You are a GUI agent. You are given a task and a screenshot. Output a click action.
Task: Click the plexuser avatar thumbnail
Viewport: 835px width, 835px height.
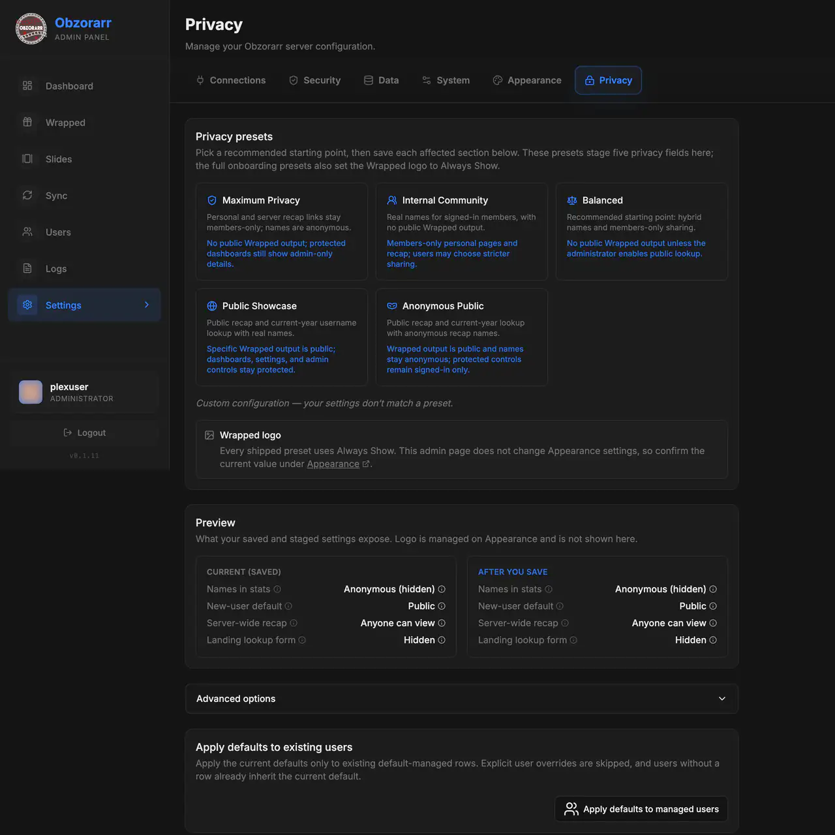[31, 392]
